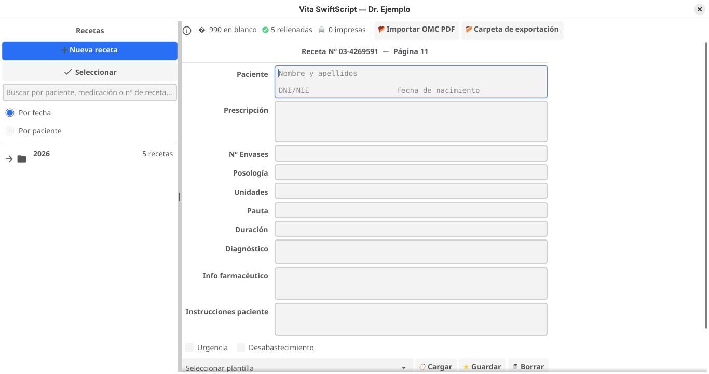Screen dimensions: 709x374
Task: Click the info circle icon in toolbar
Action: pyautogui.click(x=187, y=31)
